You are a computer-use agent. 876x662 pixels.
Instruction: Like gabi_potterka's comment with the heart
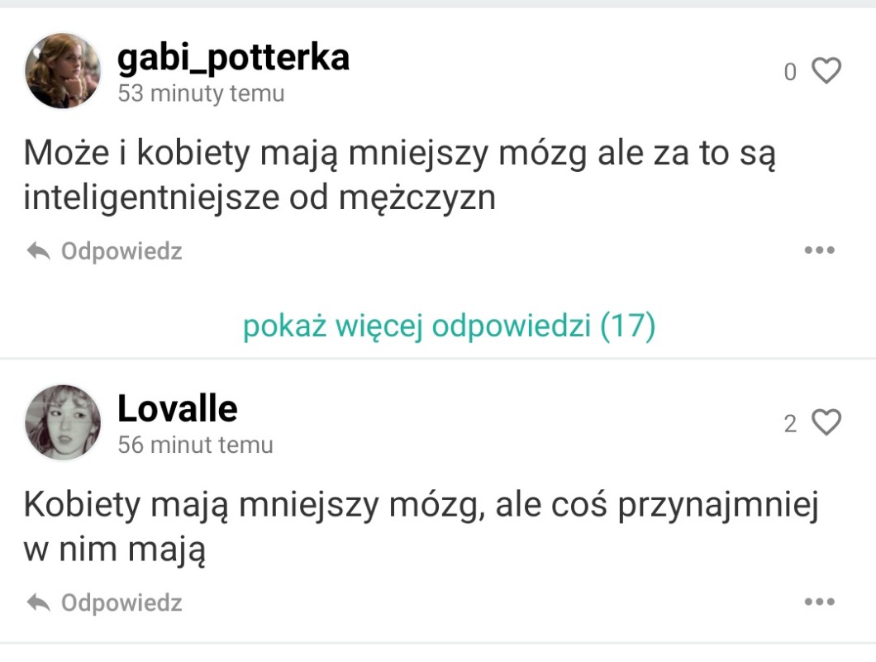[x=826, y=71]
